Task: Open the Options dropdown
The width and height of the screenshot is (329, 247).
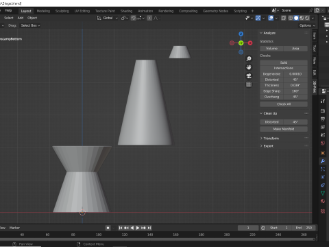Action: click(x=307, y=25)
